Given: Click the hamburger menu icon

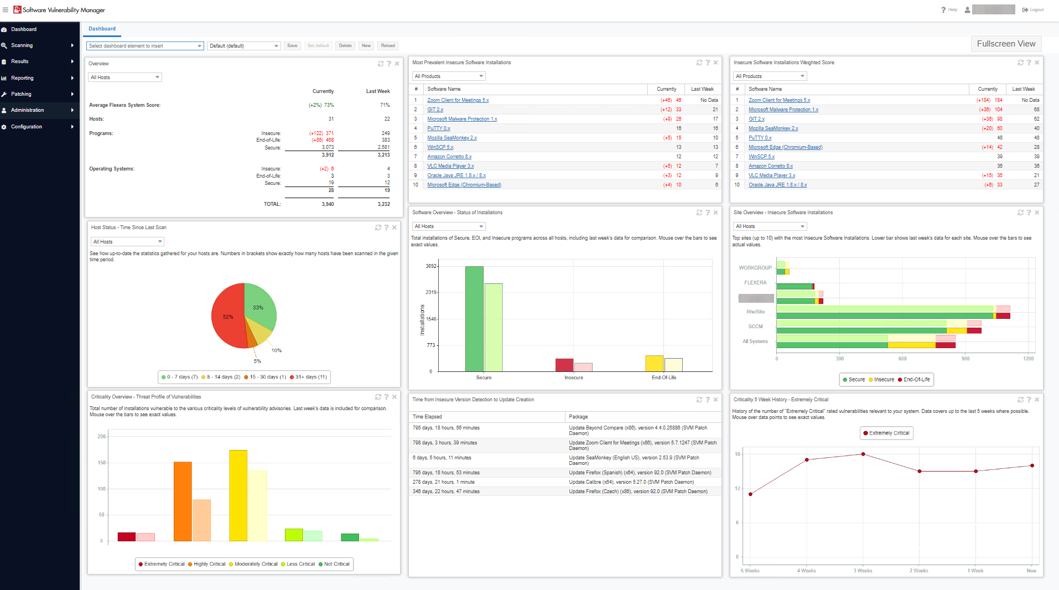Looking at the screenshot, I should 6,10.
